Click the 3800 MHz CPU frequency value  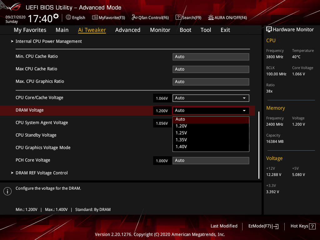point(275,57)
